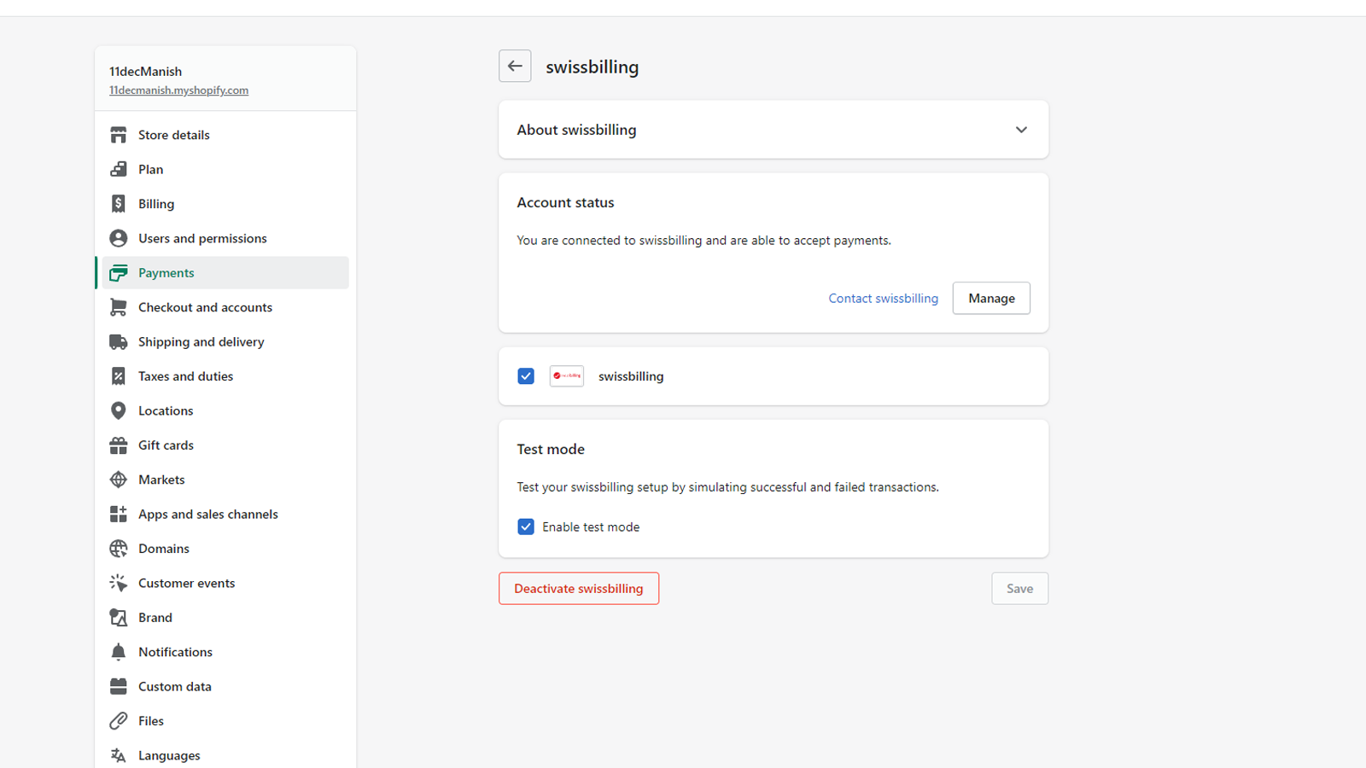Click the Checkout cart icon
Image resolution: width=1366 pixels, height=768 pixels.
(x=119, y=307)
